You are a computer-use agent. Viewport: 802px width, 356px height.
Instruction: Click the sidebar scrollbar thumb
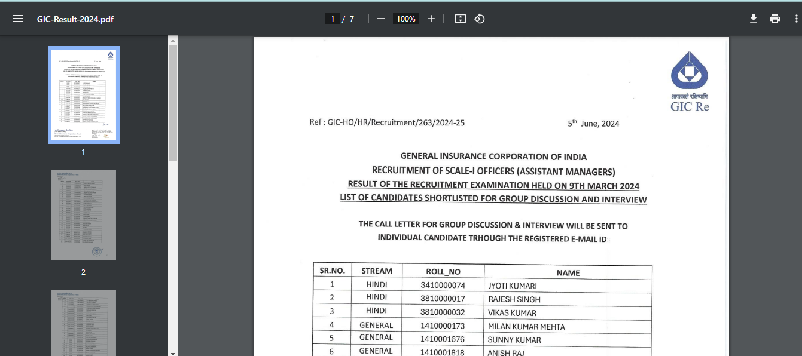pos(173,103)
